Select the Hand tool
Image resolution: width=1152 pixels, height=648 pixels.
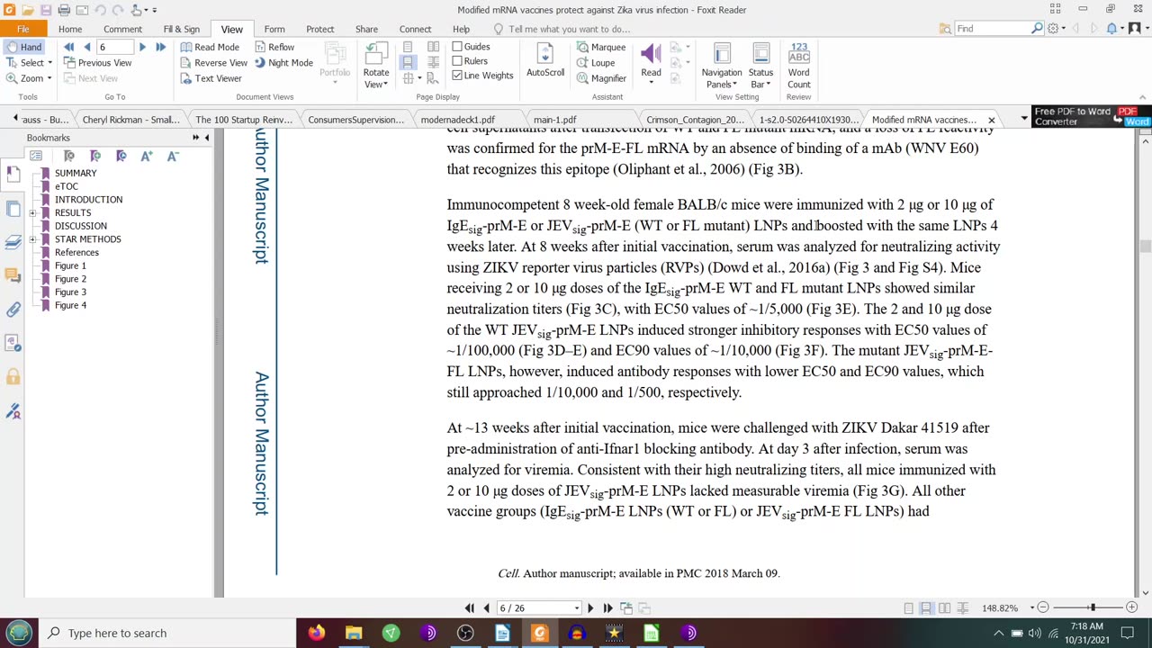coord(23,47)
